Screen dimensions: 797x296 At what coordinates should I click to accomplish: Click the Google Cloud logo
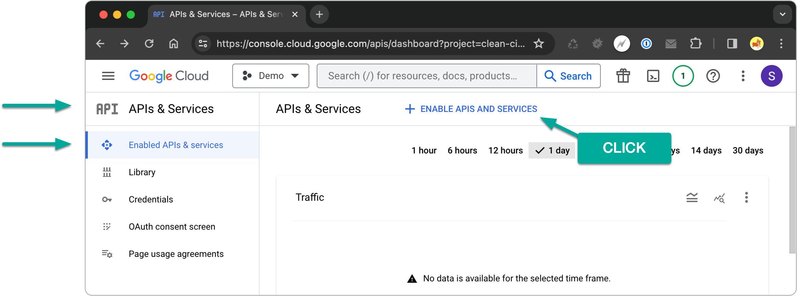169,76
